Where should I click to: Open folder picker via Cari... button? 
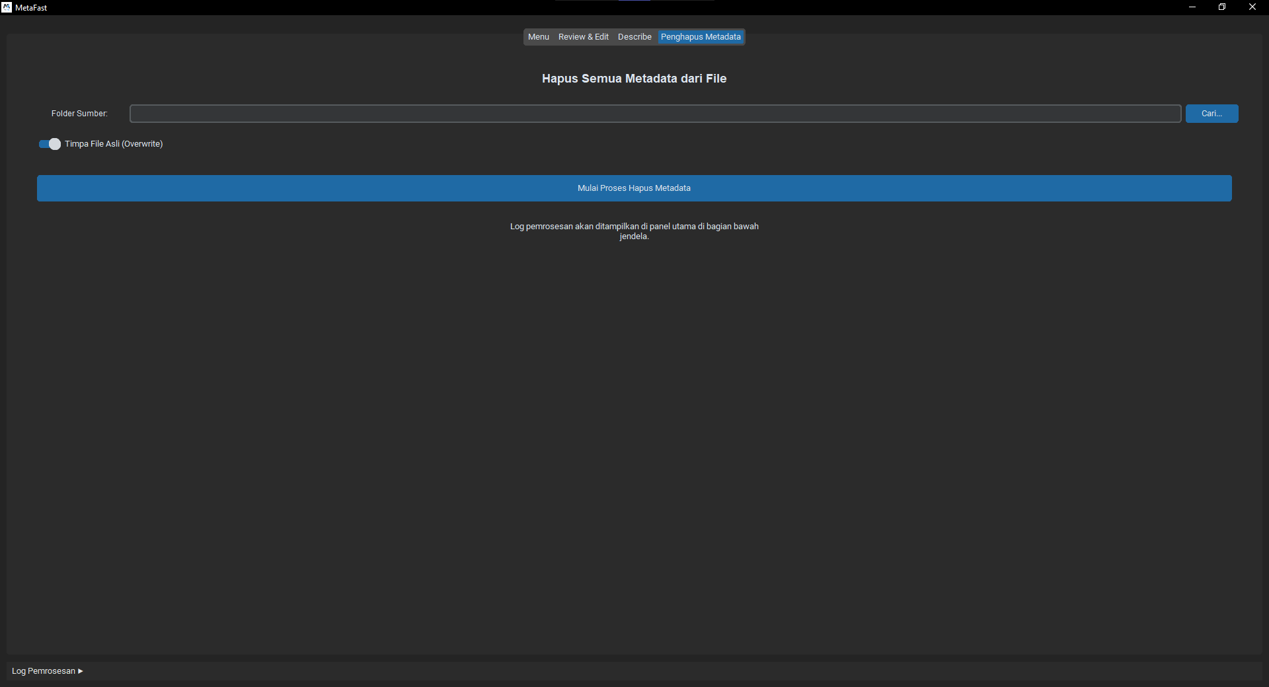point(1211,113)
